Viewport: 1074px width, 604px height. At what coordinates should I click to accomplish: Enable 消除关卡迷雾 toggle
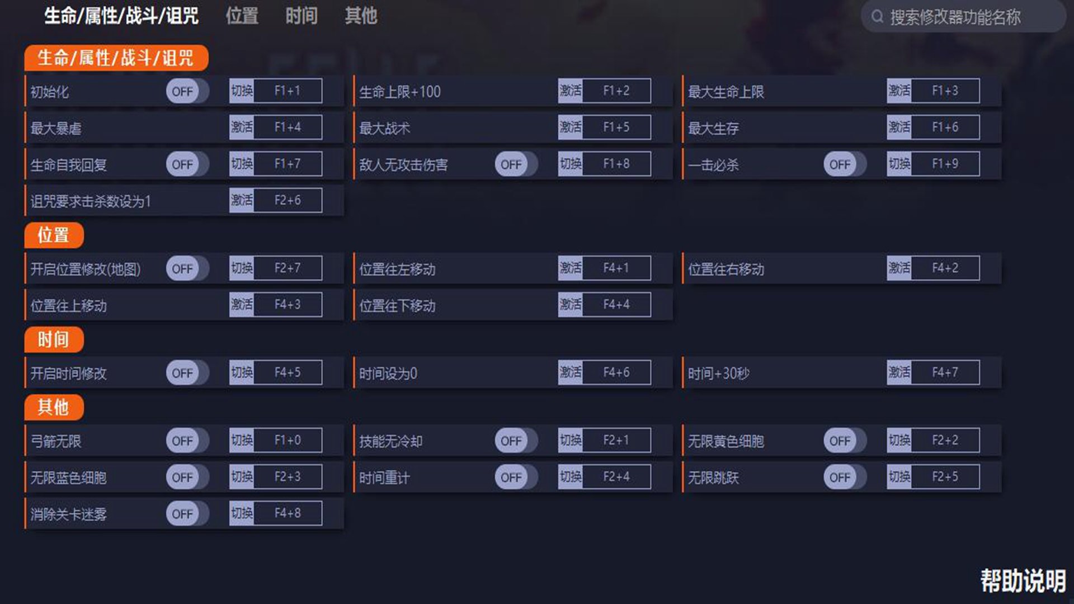click(187, 514)
